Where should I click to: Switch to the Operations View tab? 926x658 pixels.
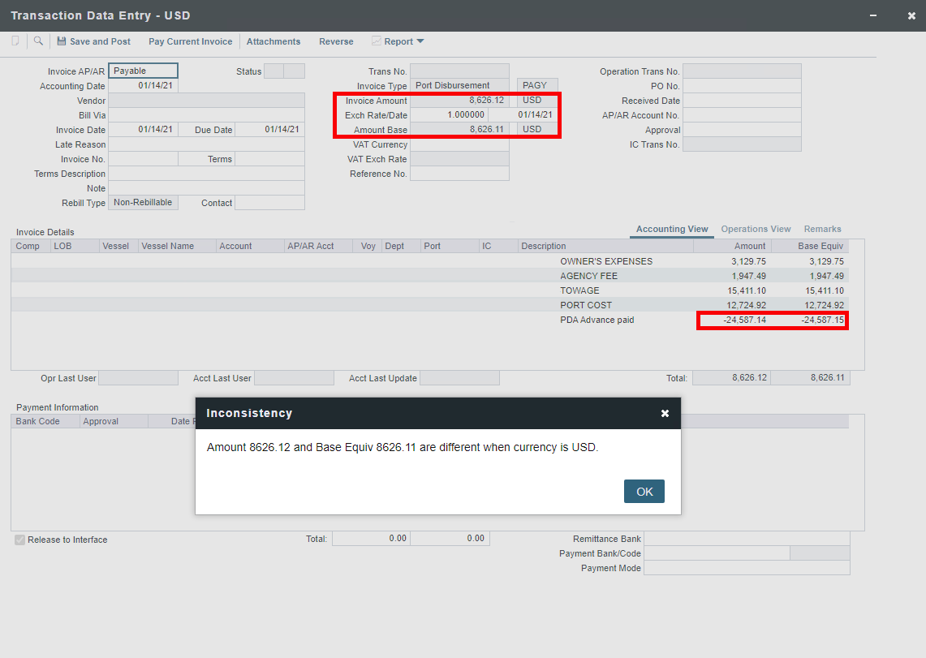756,229
